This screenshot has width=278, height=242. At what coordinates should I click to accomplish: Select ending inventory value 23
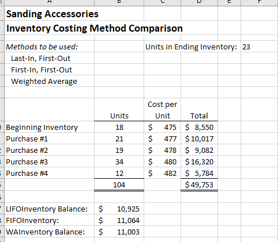tap(259, 47)
